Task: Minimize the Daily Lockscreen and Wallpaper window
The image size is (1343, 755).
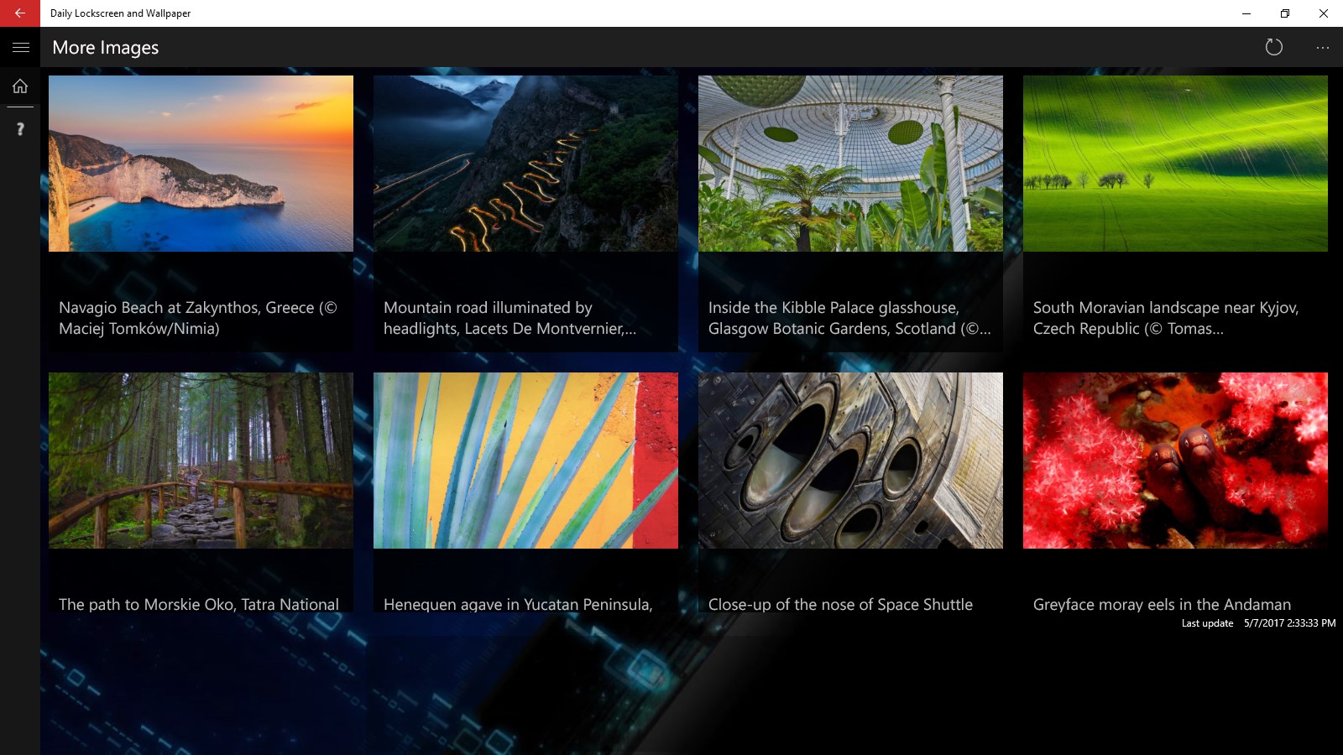Action: point(1246,13)
